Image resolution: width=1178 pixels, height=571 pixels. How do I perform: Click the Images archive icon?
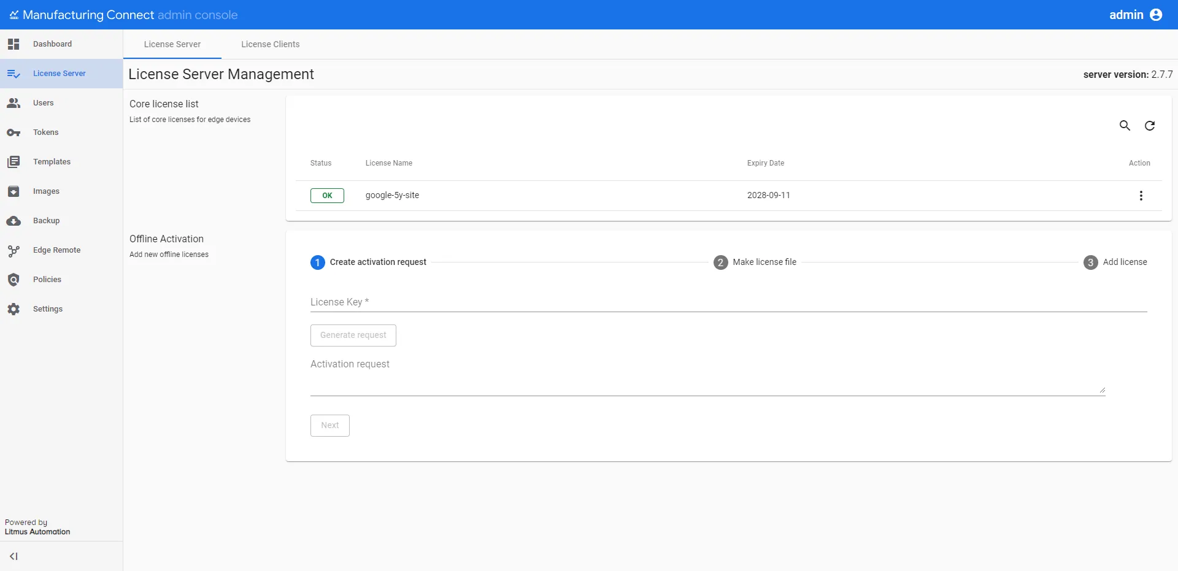point(13,191)
